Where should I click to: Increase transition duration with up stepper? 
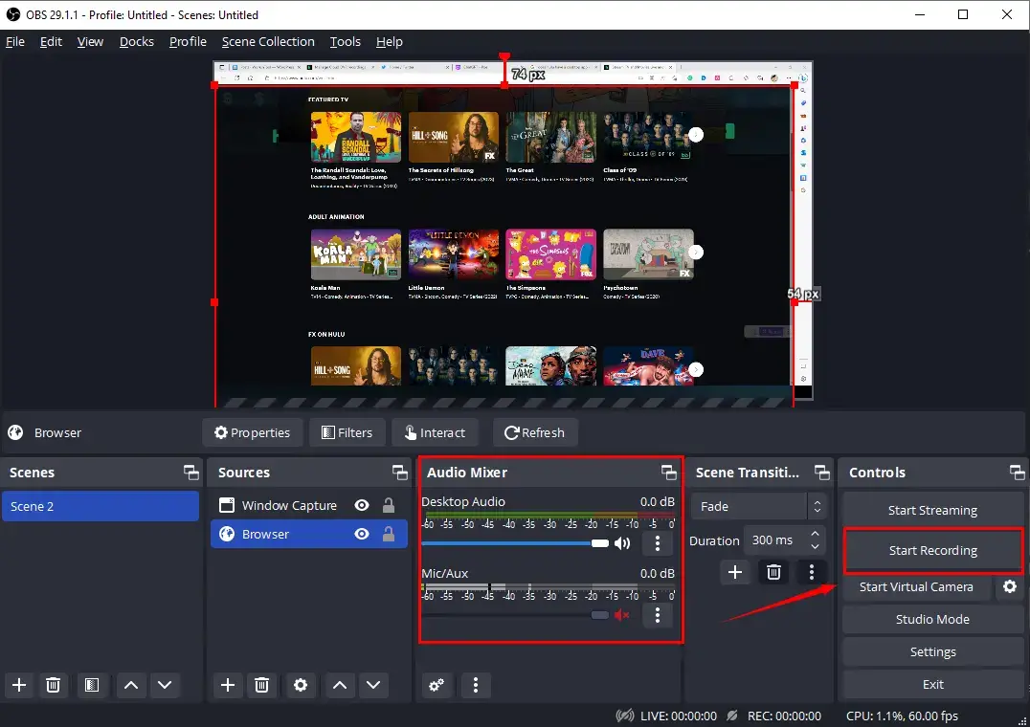pos(816,534)
